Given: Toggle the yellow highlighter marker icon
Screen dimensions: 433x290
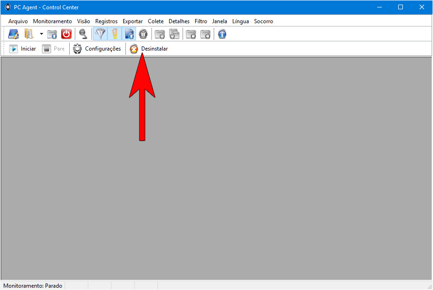Looking at the screenshot, I should 115,34.
